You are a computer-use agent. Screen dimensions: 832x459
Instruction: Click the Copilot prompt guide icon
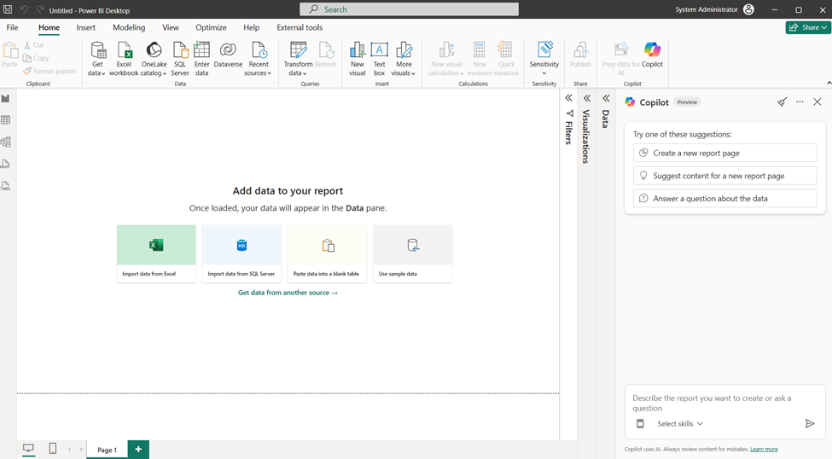point(641,423)
